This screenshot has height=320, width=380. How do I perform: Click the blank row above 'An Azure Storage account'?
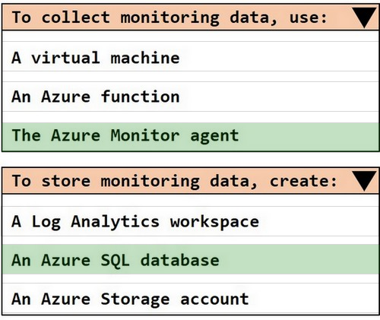[191, 278]
